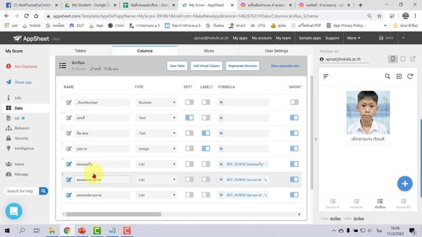Image resolution: width=422 pixels, height=237 pixels.
Task: Open My account in top navigation
Action: 262,38
